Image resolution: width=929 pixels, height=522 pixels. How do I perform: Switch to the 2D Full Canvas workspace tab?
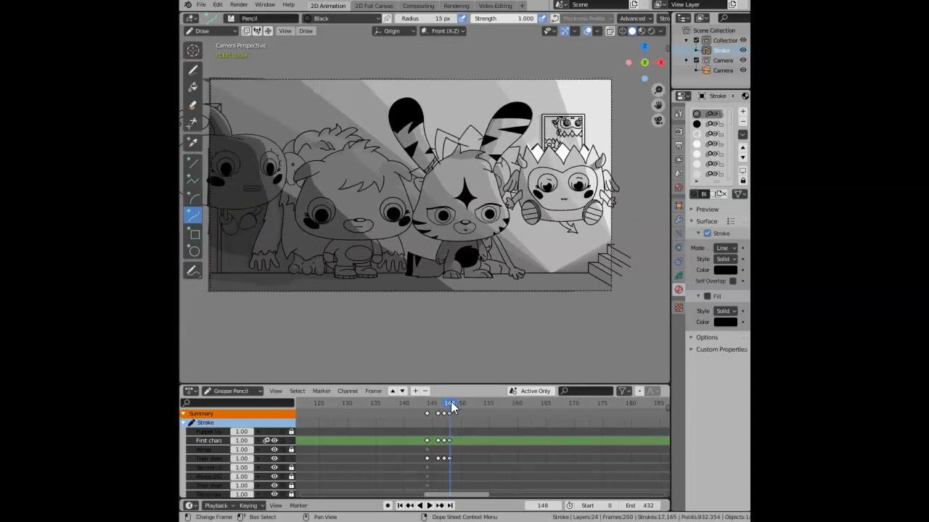point(374,6)
